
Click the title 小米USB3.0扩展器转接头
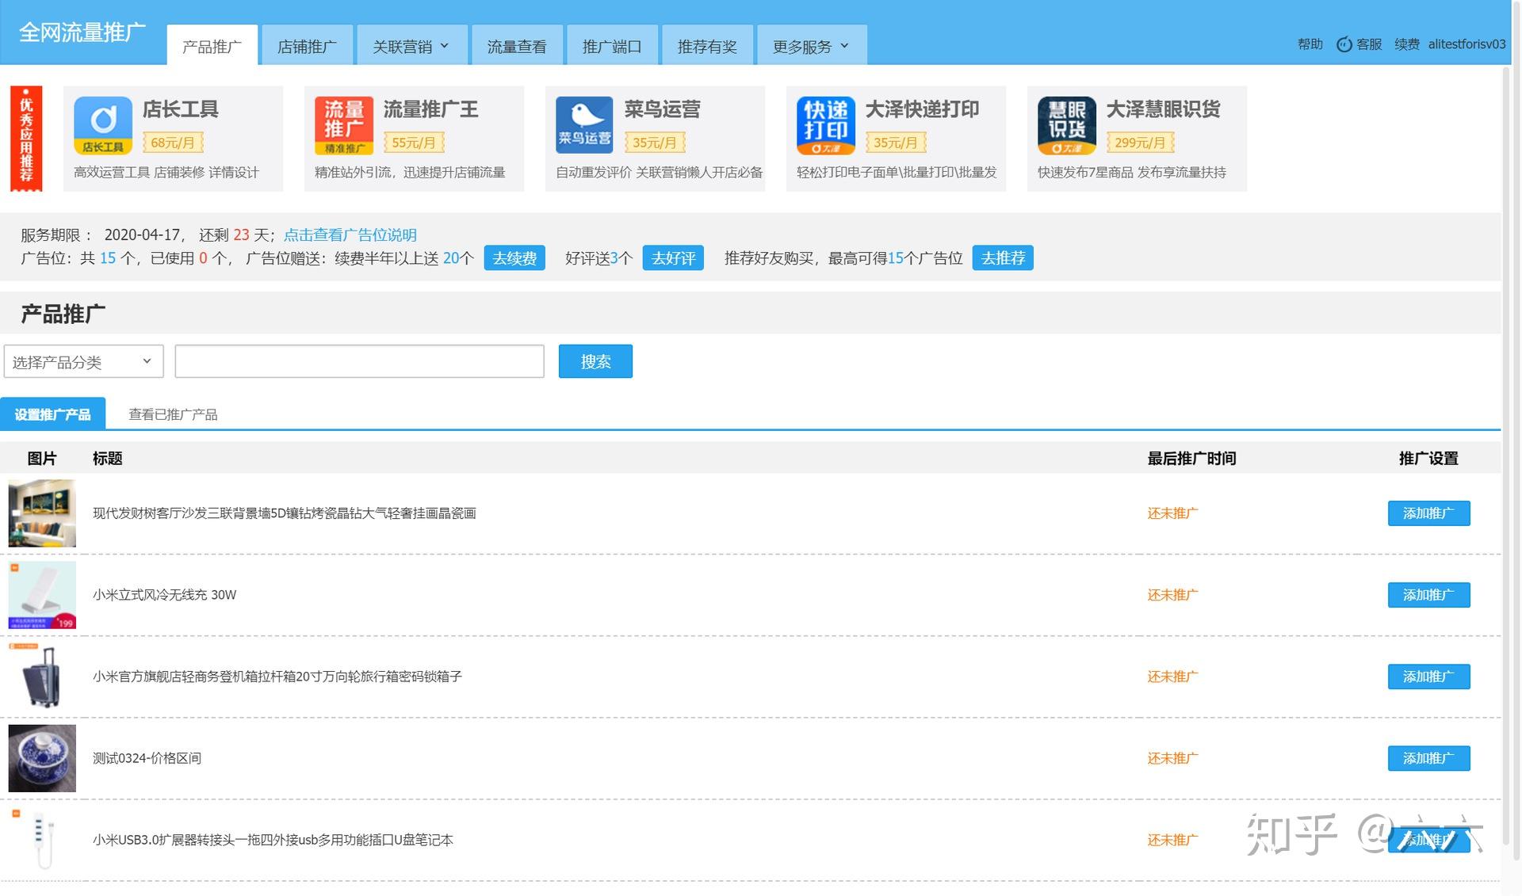[273, 840]
